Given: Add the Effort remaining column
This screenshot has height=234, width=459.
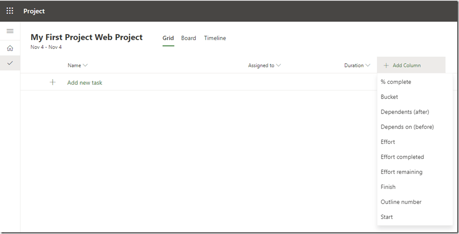Looking at the screenshot, I should coord(401,172).
